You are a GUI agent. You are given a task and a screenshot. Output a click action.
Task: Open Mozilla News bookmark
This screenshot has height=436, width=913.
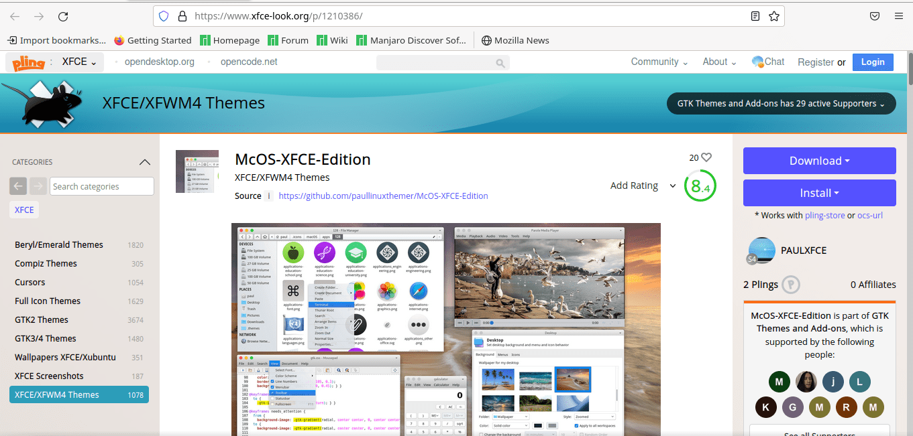click(515, 40)
